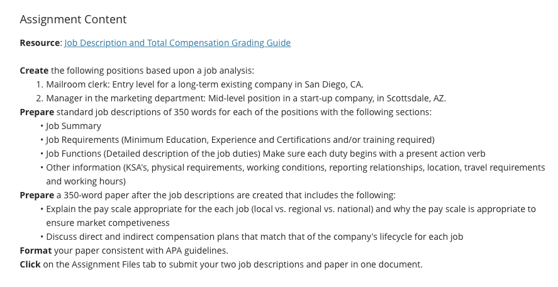Click the Job Requirements bullet text
The width and height of the screenshot is (558, 287).
[240, 140]
